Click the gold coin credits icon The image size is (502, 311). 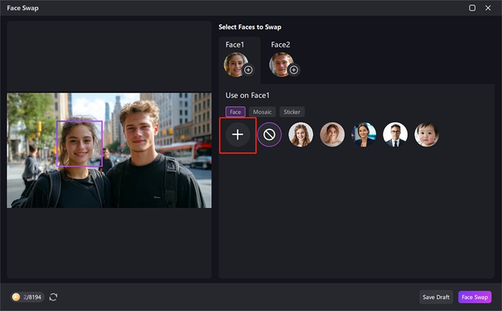coord(16,297)
